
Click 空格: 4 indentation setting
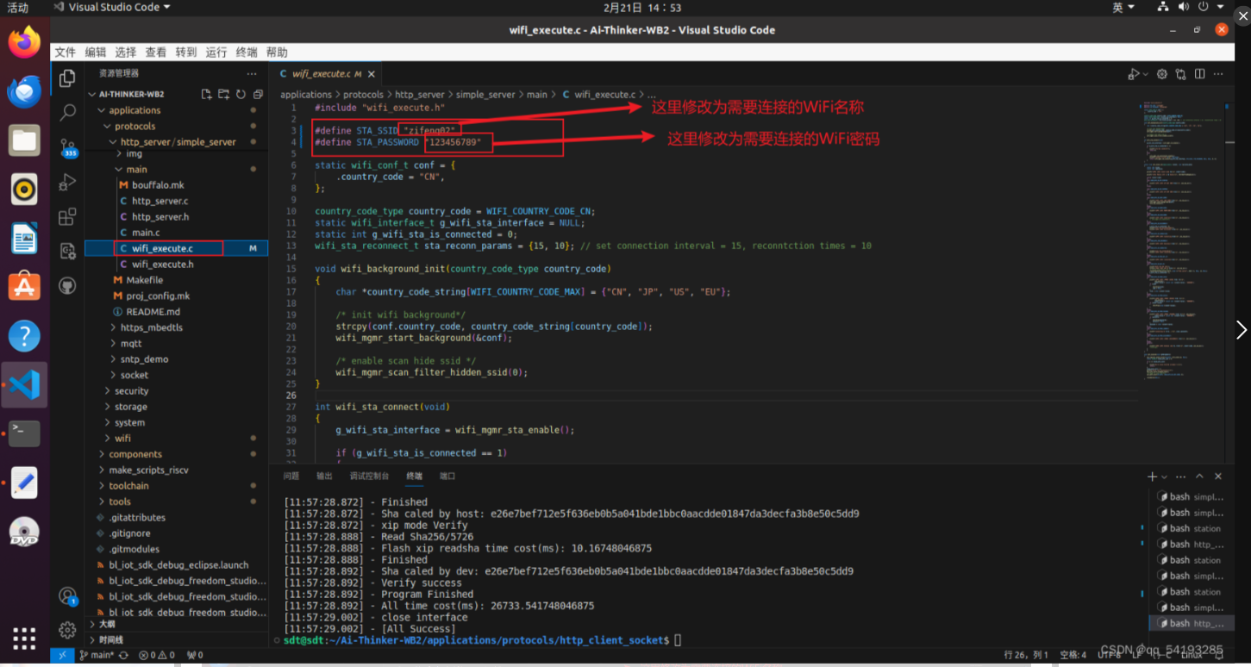tap(1073, 655)
